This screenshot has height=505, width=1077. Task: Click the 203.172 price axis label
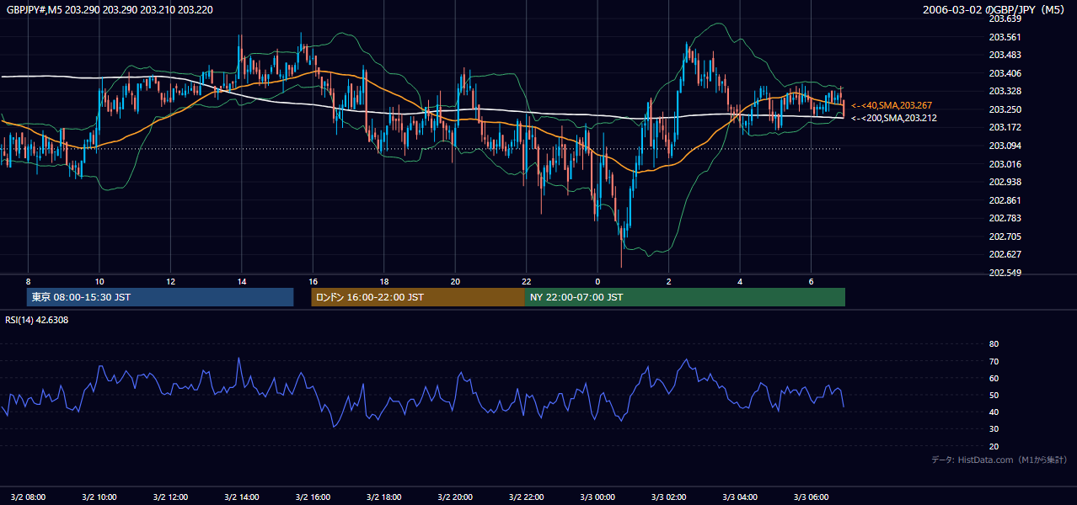point(1005,127)
